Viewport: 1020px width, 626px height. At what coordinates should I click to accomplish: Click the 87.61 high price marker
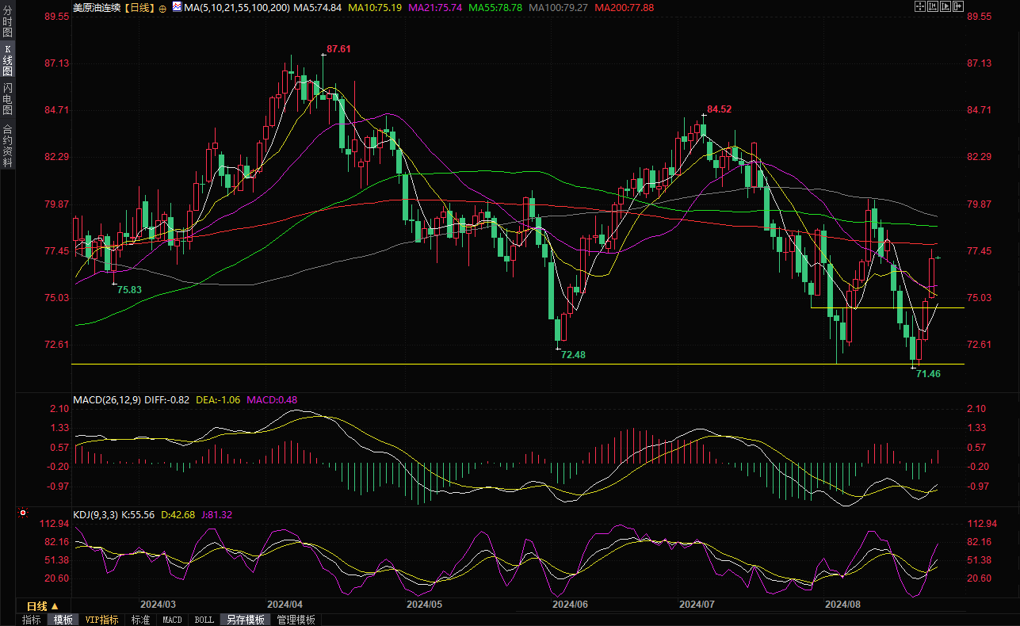pos(338,49)
